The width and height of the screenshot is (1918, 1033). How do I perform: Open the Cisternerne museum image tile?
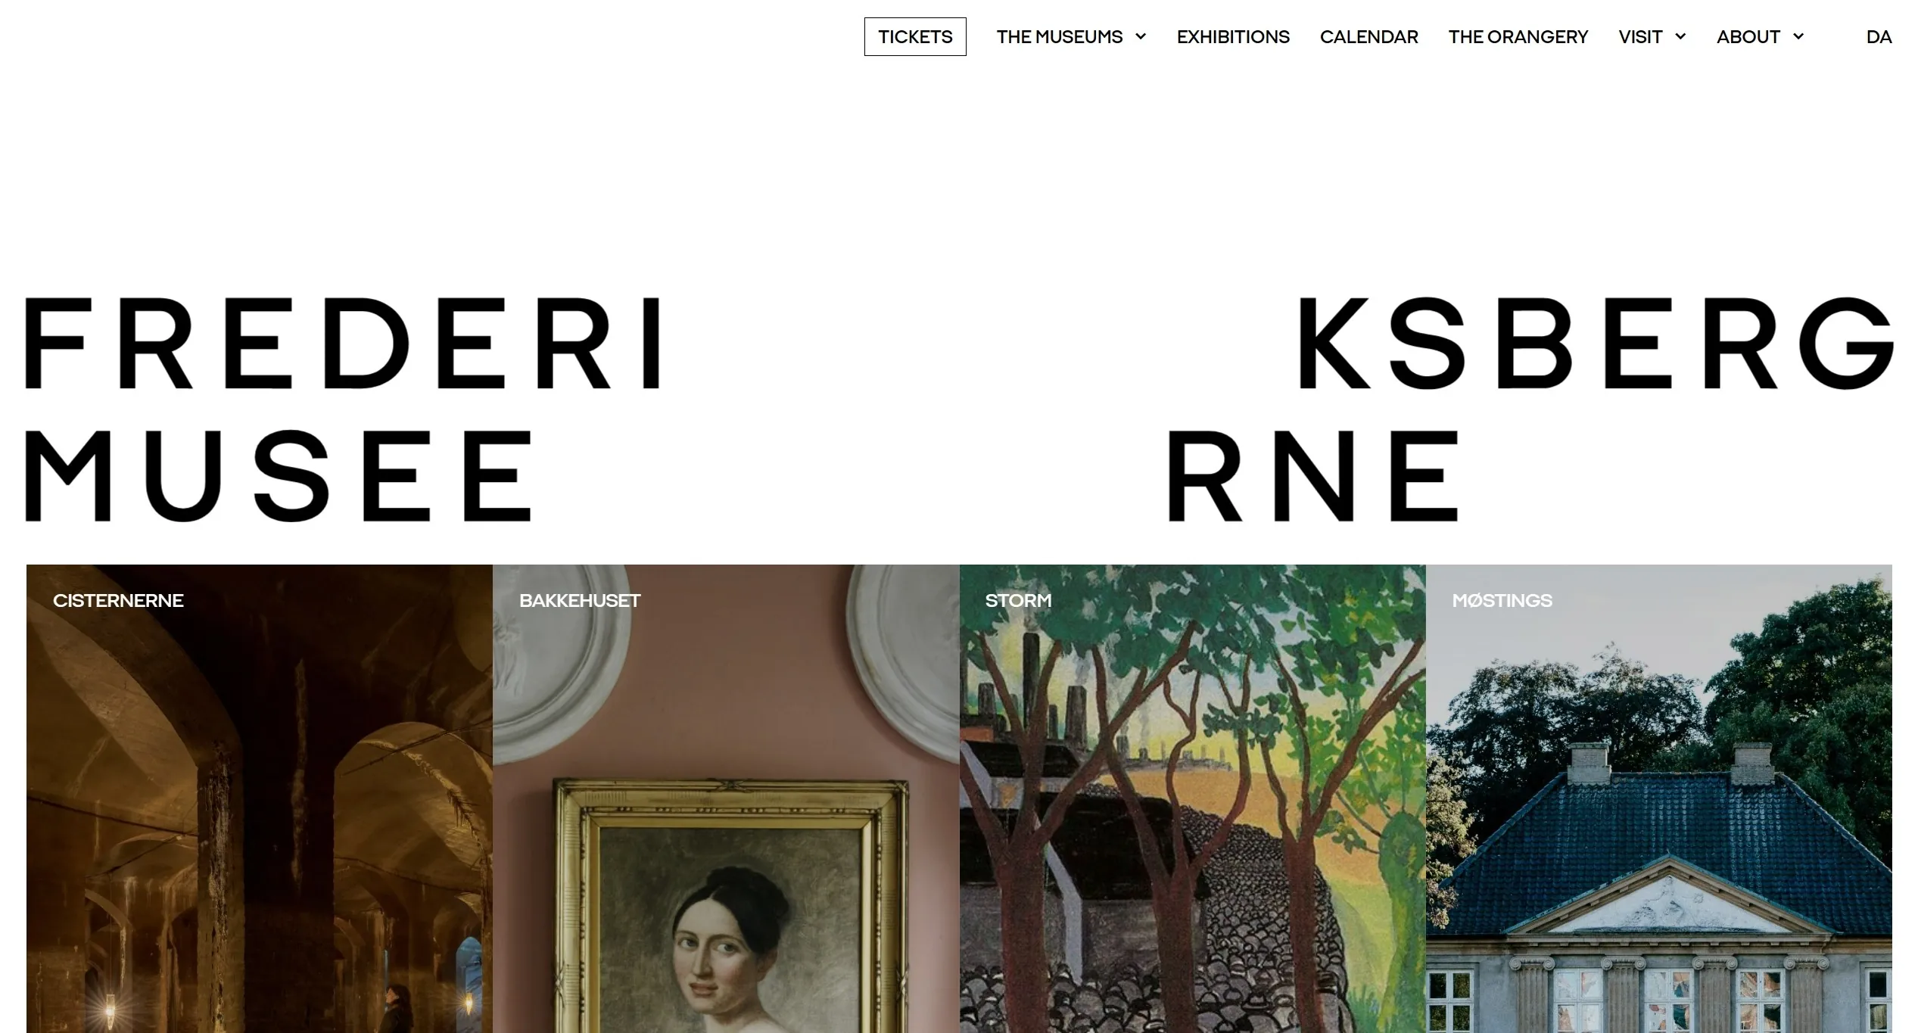[x=260, y=798]
